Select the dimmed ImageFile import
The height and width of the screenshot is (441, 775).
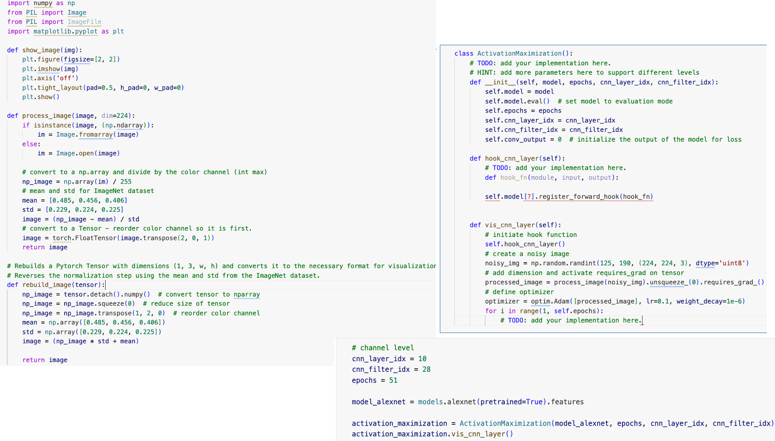[x=84, y=22]
